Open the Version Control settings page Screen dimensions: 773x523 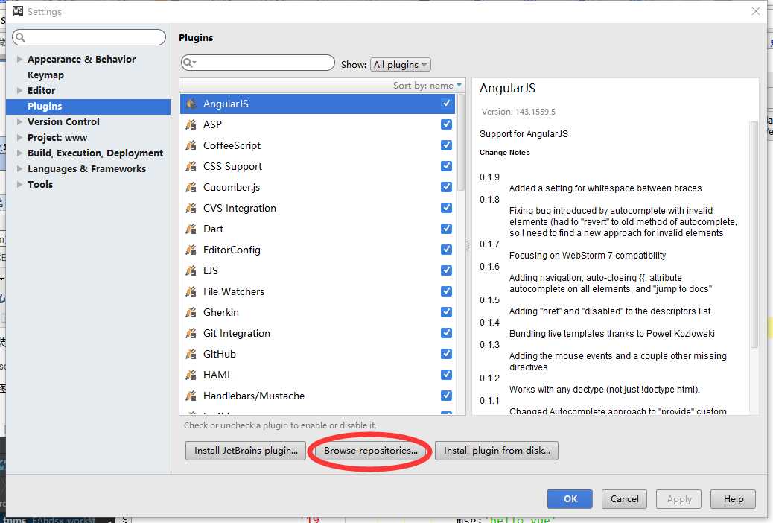[x=63, y=122]
